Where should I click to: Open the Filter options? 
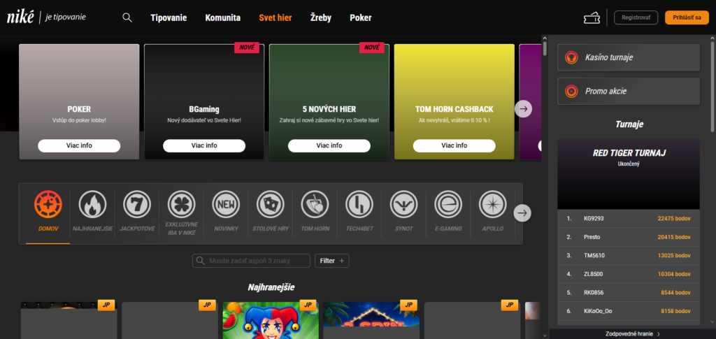[x=332, y=261]
